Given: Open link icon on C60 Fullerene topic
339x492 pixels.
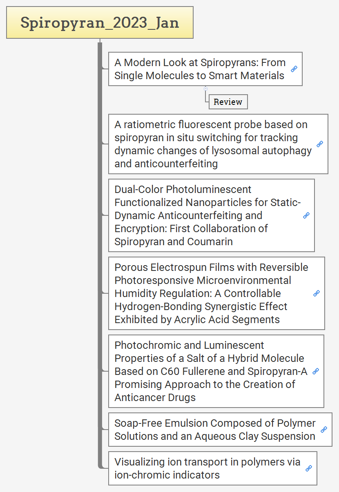Looking at the screenshot, I should click(x=316, y=371).
